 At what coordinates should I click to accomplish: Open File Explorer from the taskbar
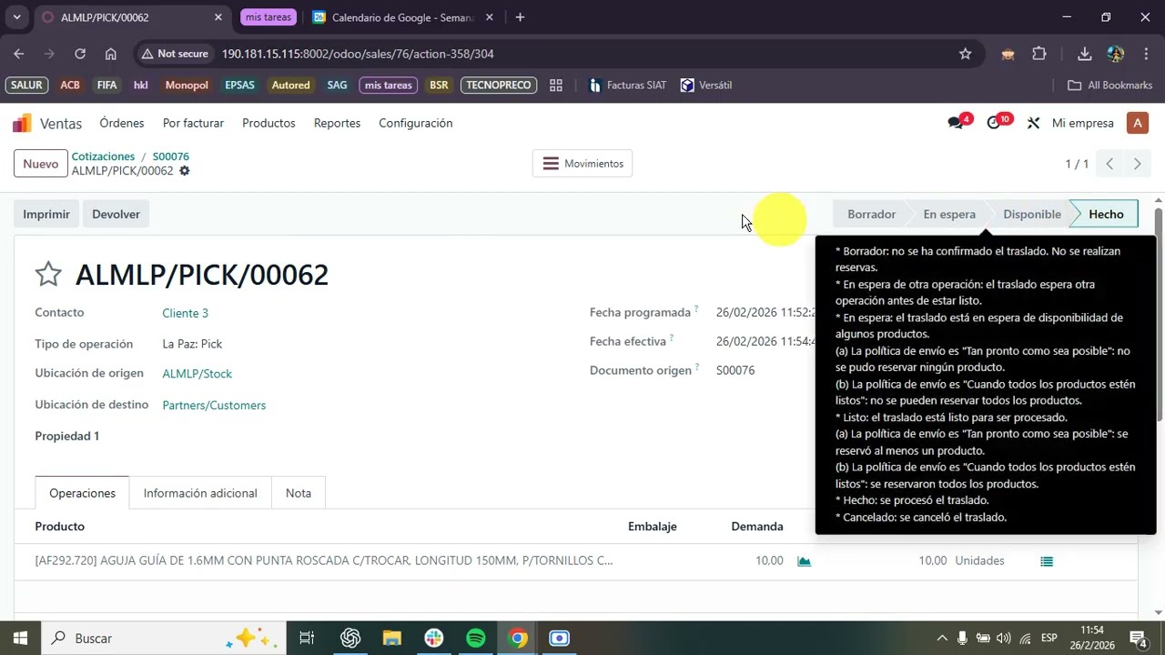392,638
